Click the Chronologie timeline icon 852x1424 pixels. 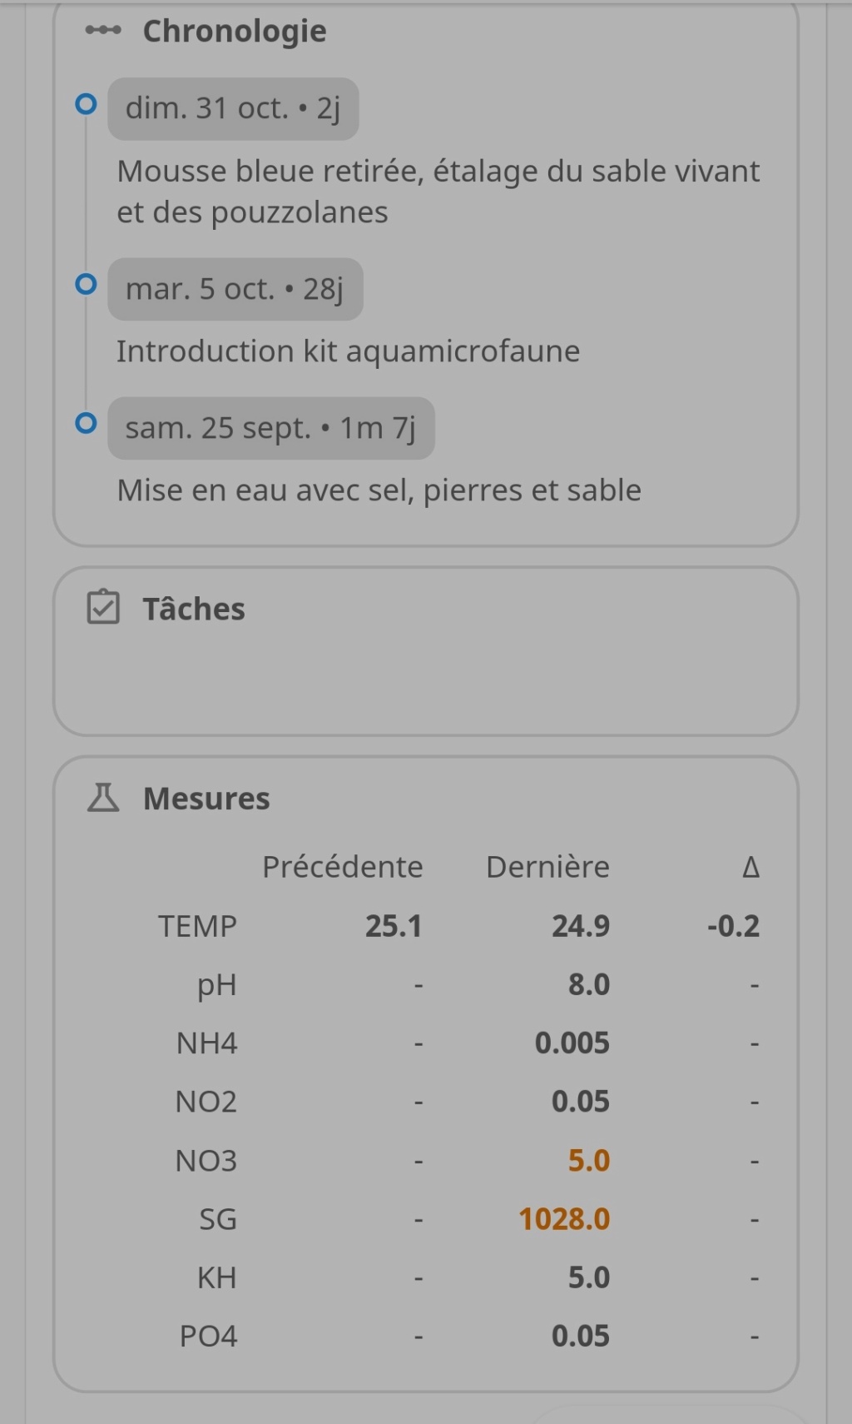tap(103, 31)
